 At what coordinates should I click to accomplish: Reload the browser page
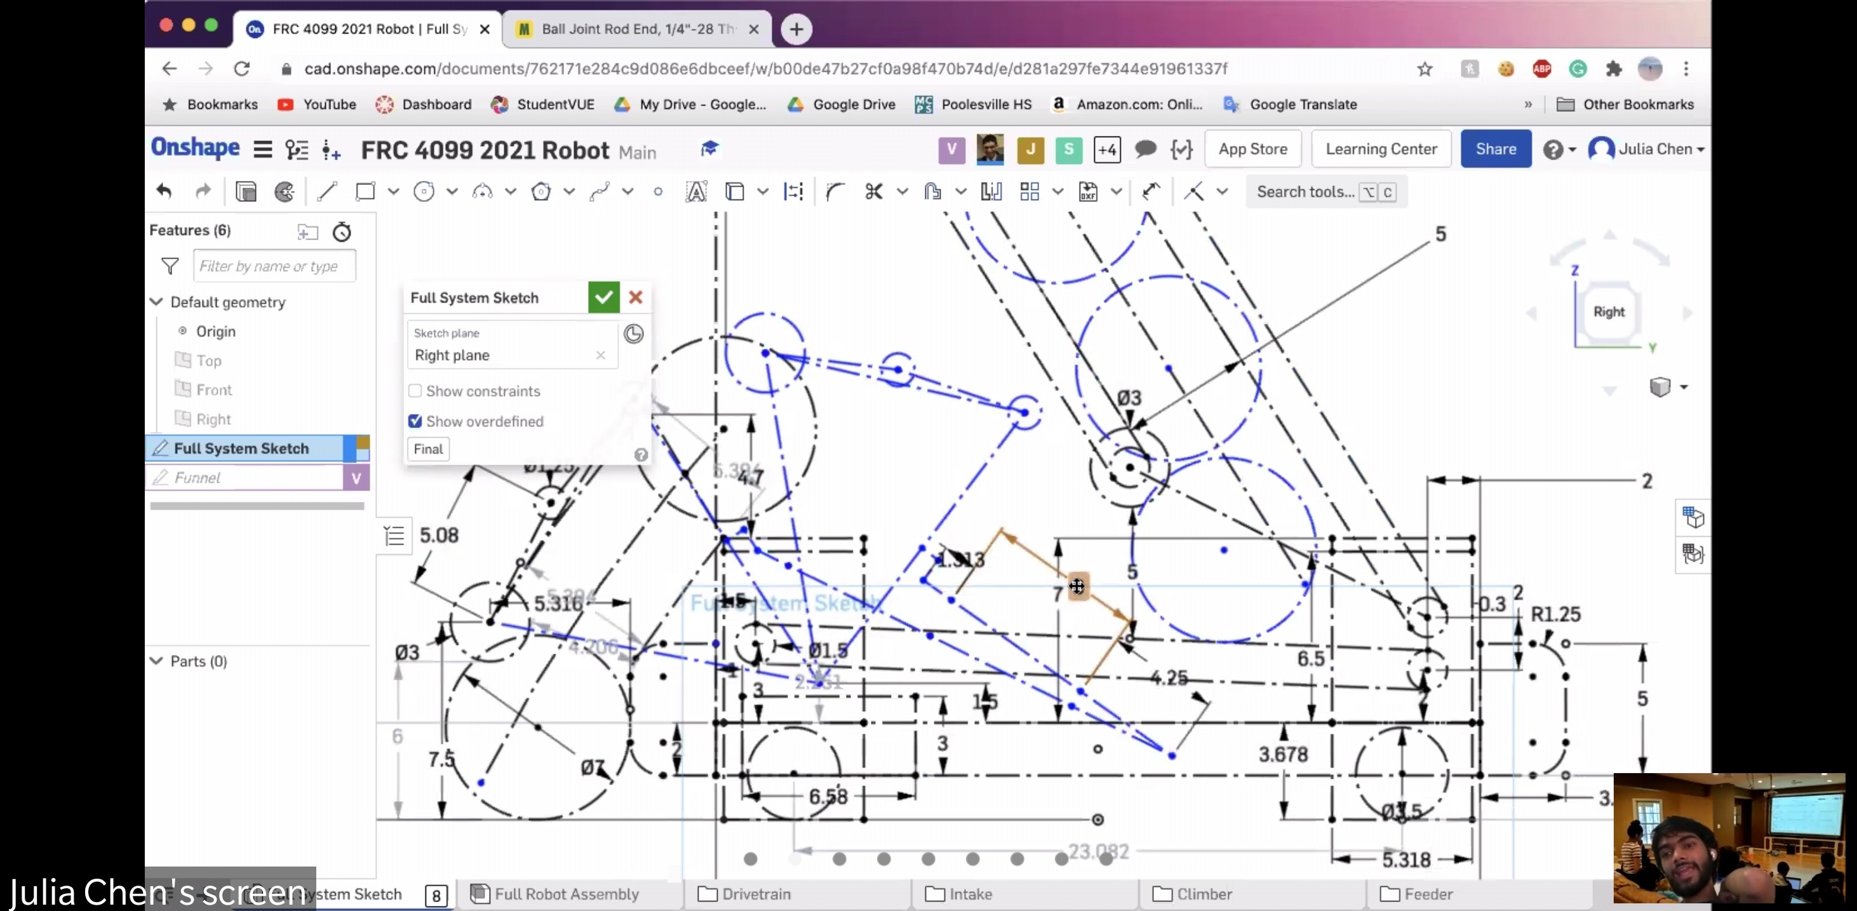coord(242,69)
